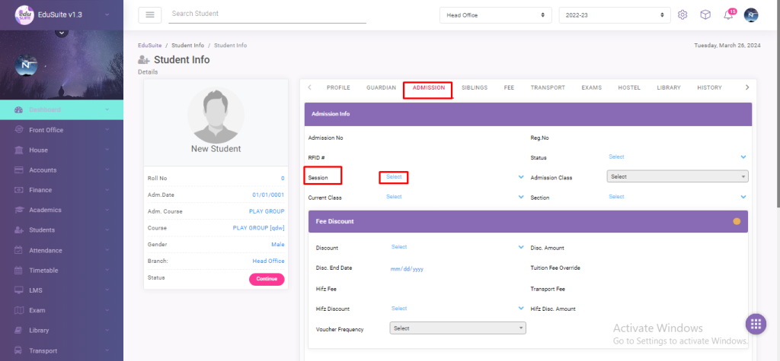Click the Search Student input field

pyautogui.click(x=267, y=14)
